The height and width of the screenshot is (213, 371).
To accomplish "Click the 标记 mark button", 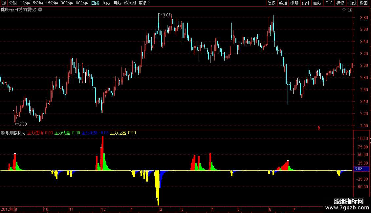I will tap(340, 3).
